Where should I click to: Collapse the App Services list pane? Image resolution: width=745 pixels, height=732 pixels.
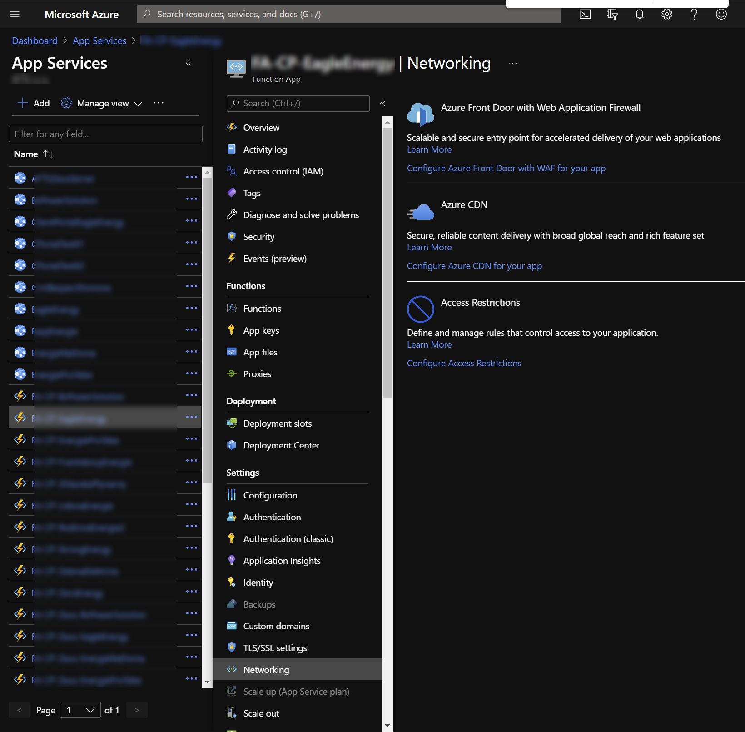pos(189,63)
